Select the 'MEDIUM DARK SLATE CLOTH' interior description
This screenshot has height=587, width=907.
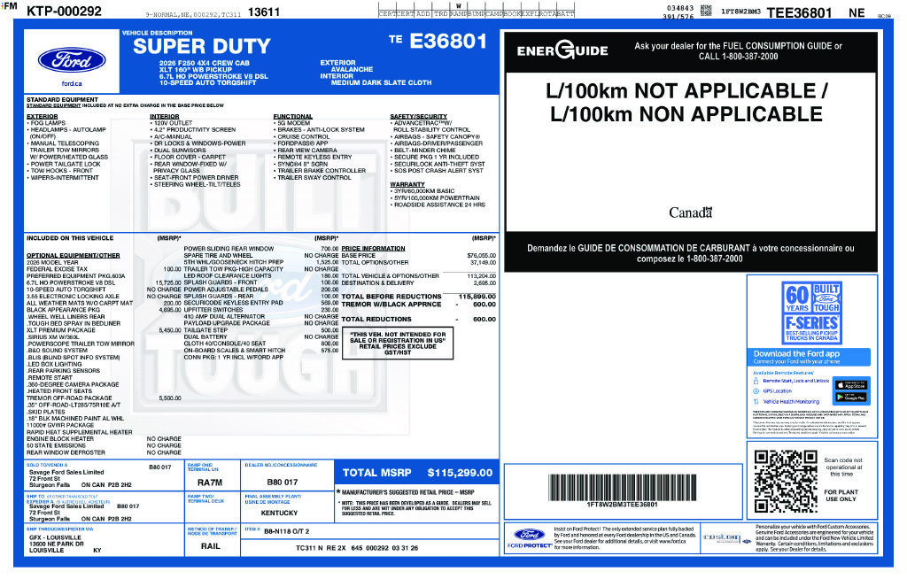click(x=381, y=82)
